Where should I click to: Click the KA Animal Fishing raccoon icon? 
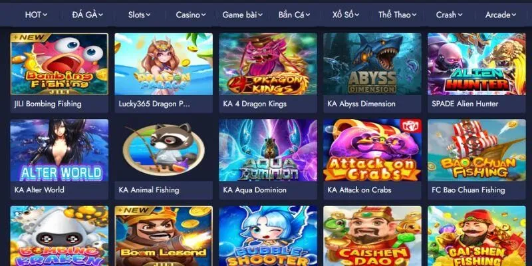(x=164, y=150)
